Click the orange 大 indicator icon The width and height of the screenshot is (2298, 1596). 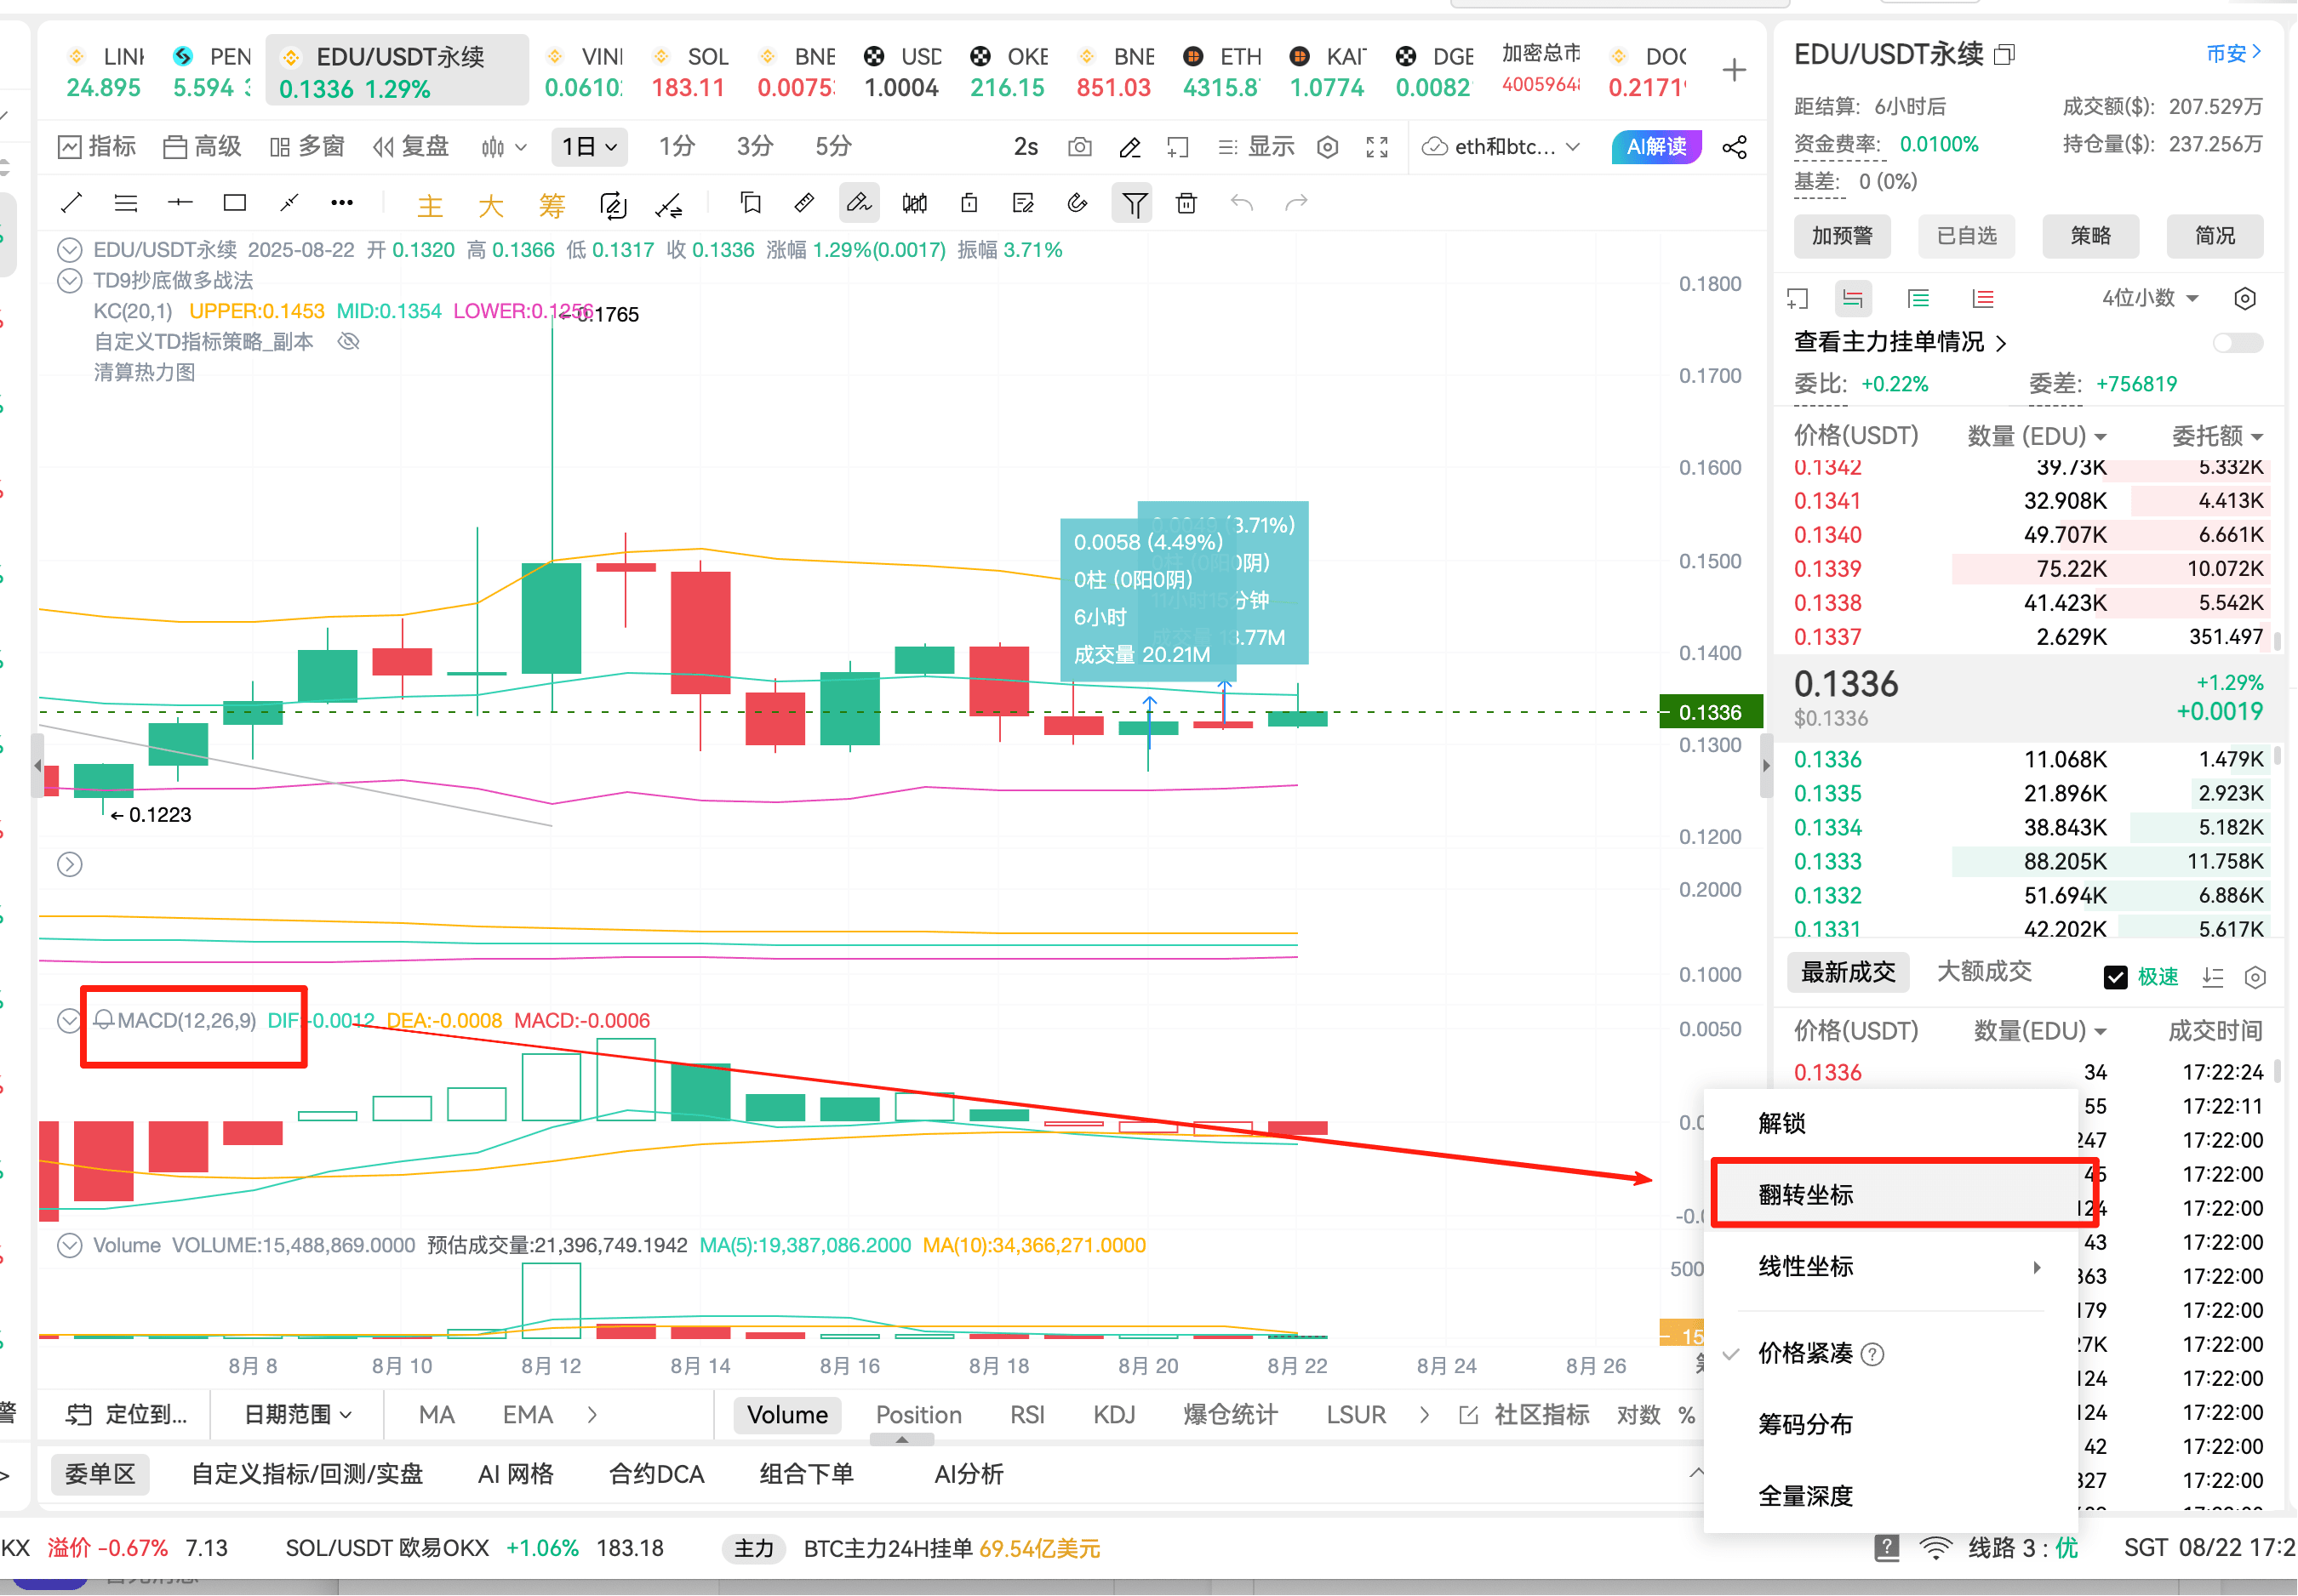point(491,205)
